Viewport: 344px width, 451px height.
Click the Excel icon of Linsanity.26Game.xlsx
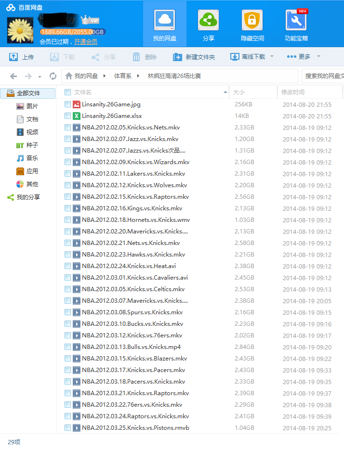pyautogui.click(x=77, y=116)
